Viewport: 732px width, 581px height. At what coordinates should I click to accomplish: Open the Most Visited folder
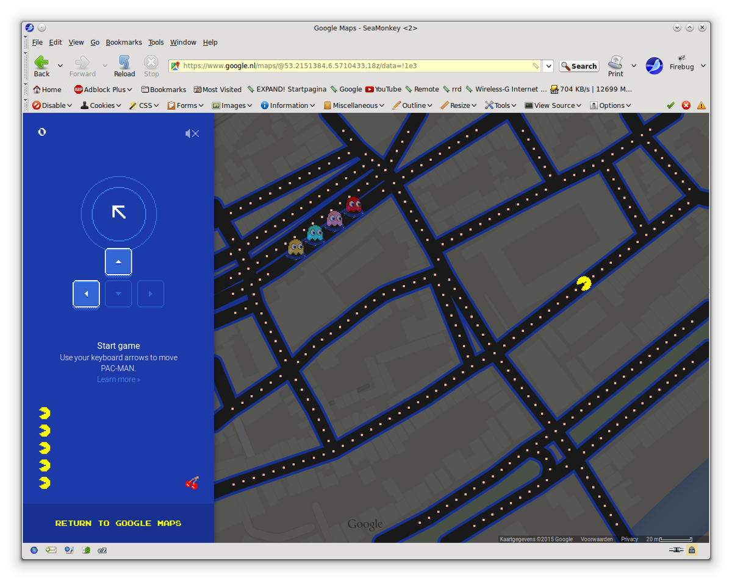(217, 90)
